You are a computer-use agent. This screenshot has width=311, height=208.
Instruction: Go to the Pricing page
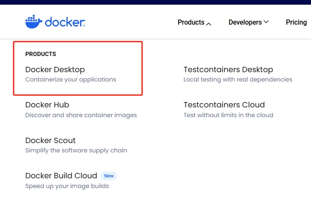pos(297,22)
